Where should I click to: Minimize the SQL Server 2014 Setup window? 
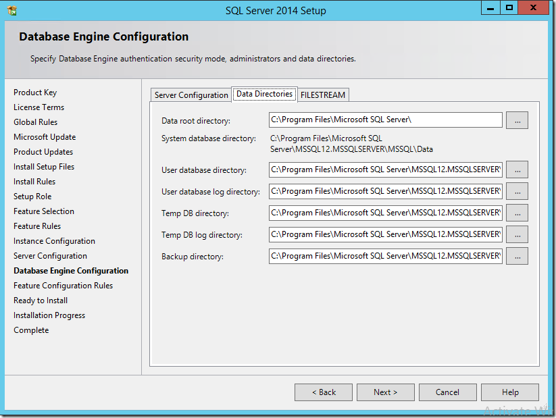pyautogui.click(x=490, y=8)
